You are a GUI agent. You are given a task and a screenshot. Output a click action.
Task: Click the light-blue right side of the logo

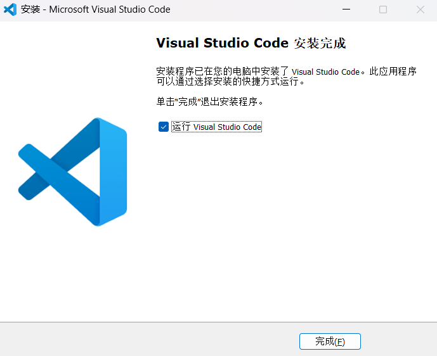pos(113,171)
